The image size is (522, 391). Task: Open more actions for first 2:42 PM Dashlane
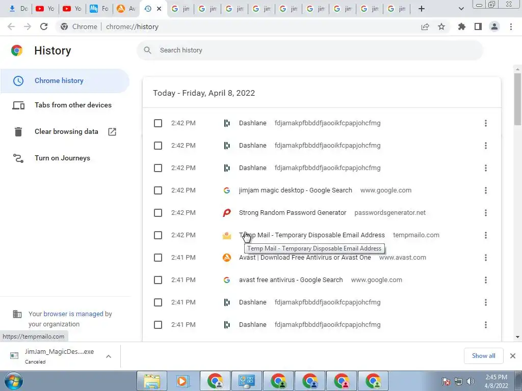[x=486, y=123]
